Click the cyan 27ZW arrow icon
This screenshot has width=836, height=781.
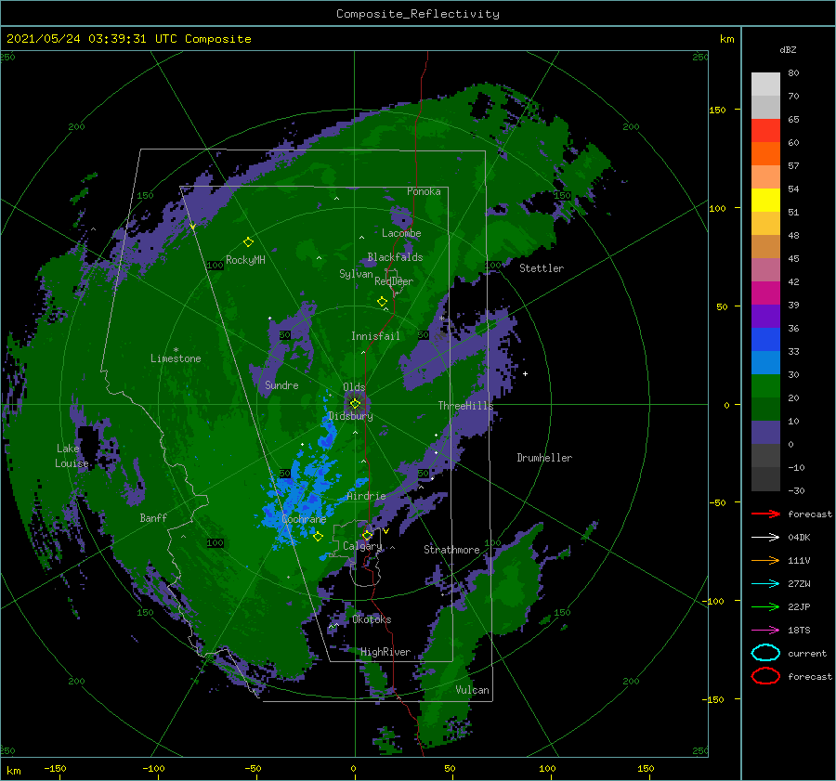[x=765, y=584]
